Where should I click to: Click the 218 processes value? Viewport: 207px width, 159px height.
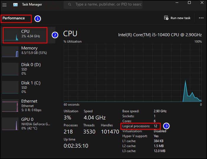[68, 132]
